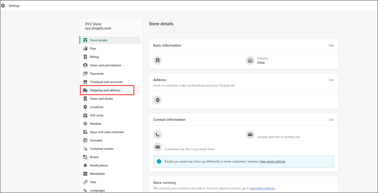The height and width of the screenshot is (193, 378).
Task: Click the Store details storefront icon
Action: pyautogui.click(x=85, y=40)
